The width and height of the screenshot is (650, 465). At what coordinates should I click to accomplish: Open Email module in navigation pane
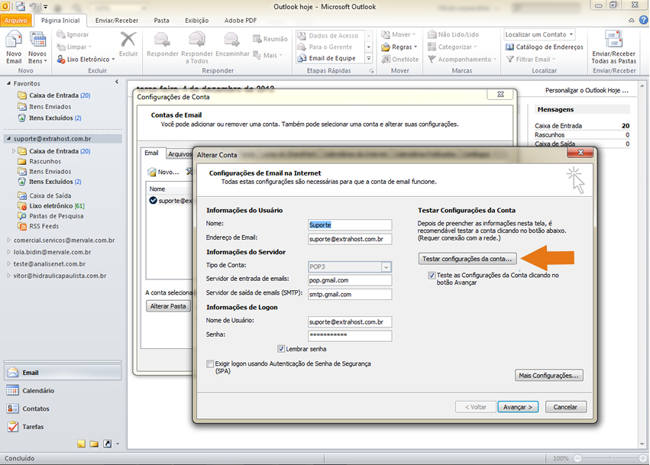click(63, 373)
